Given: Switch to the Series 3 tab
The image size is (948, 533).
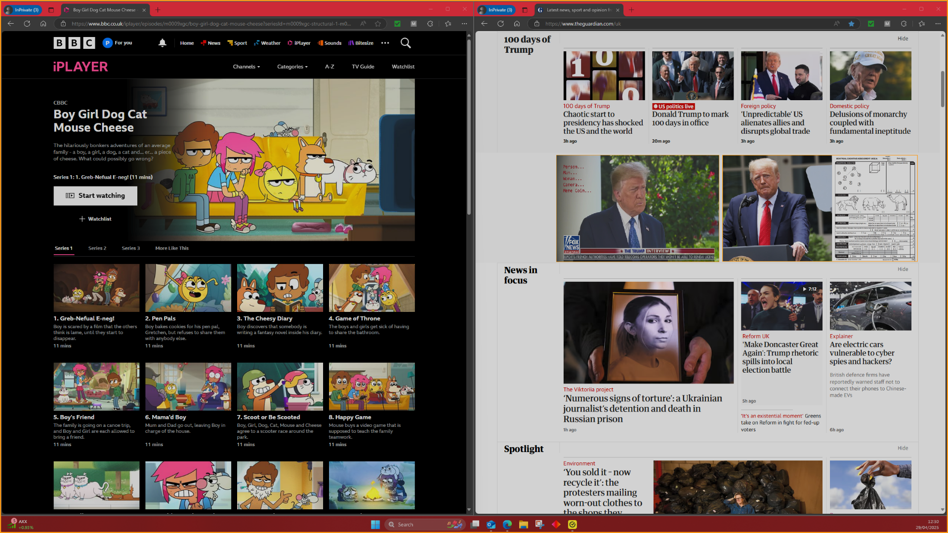Looking at the screenshot, I should [x=131, y=248].
